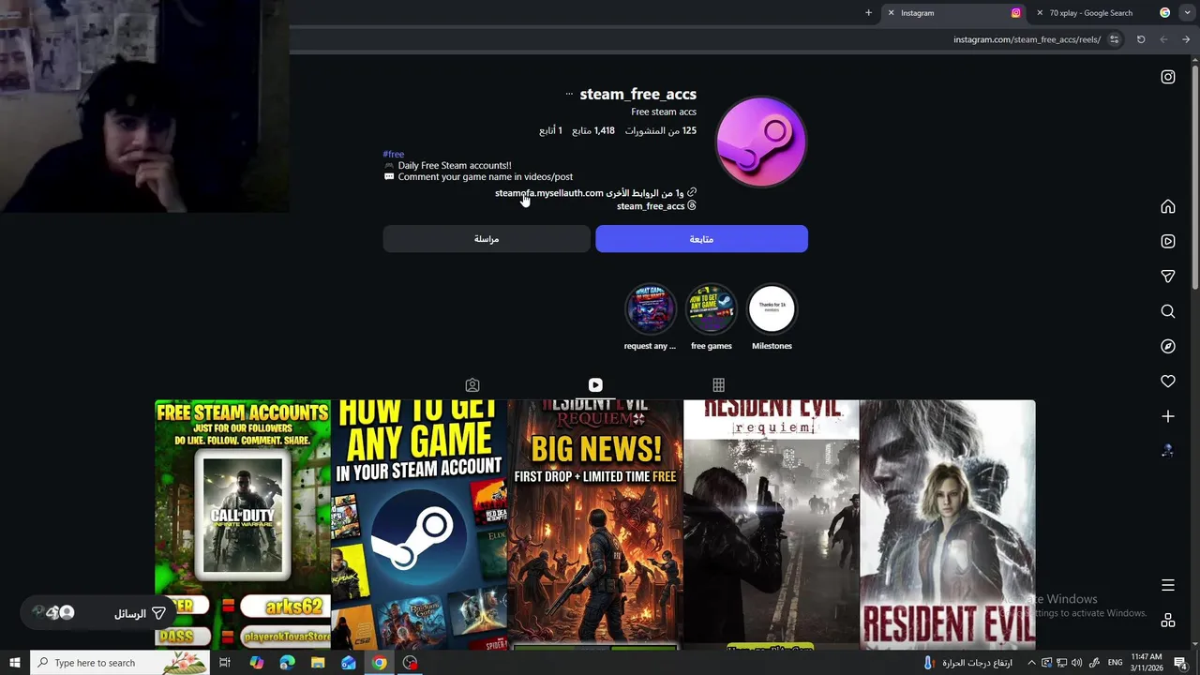This screenshot has width=1200, height=675.
Task: Open Google Chrome from the taskbar
Action: pyautogui.click(x=379, y=663)
